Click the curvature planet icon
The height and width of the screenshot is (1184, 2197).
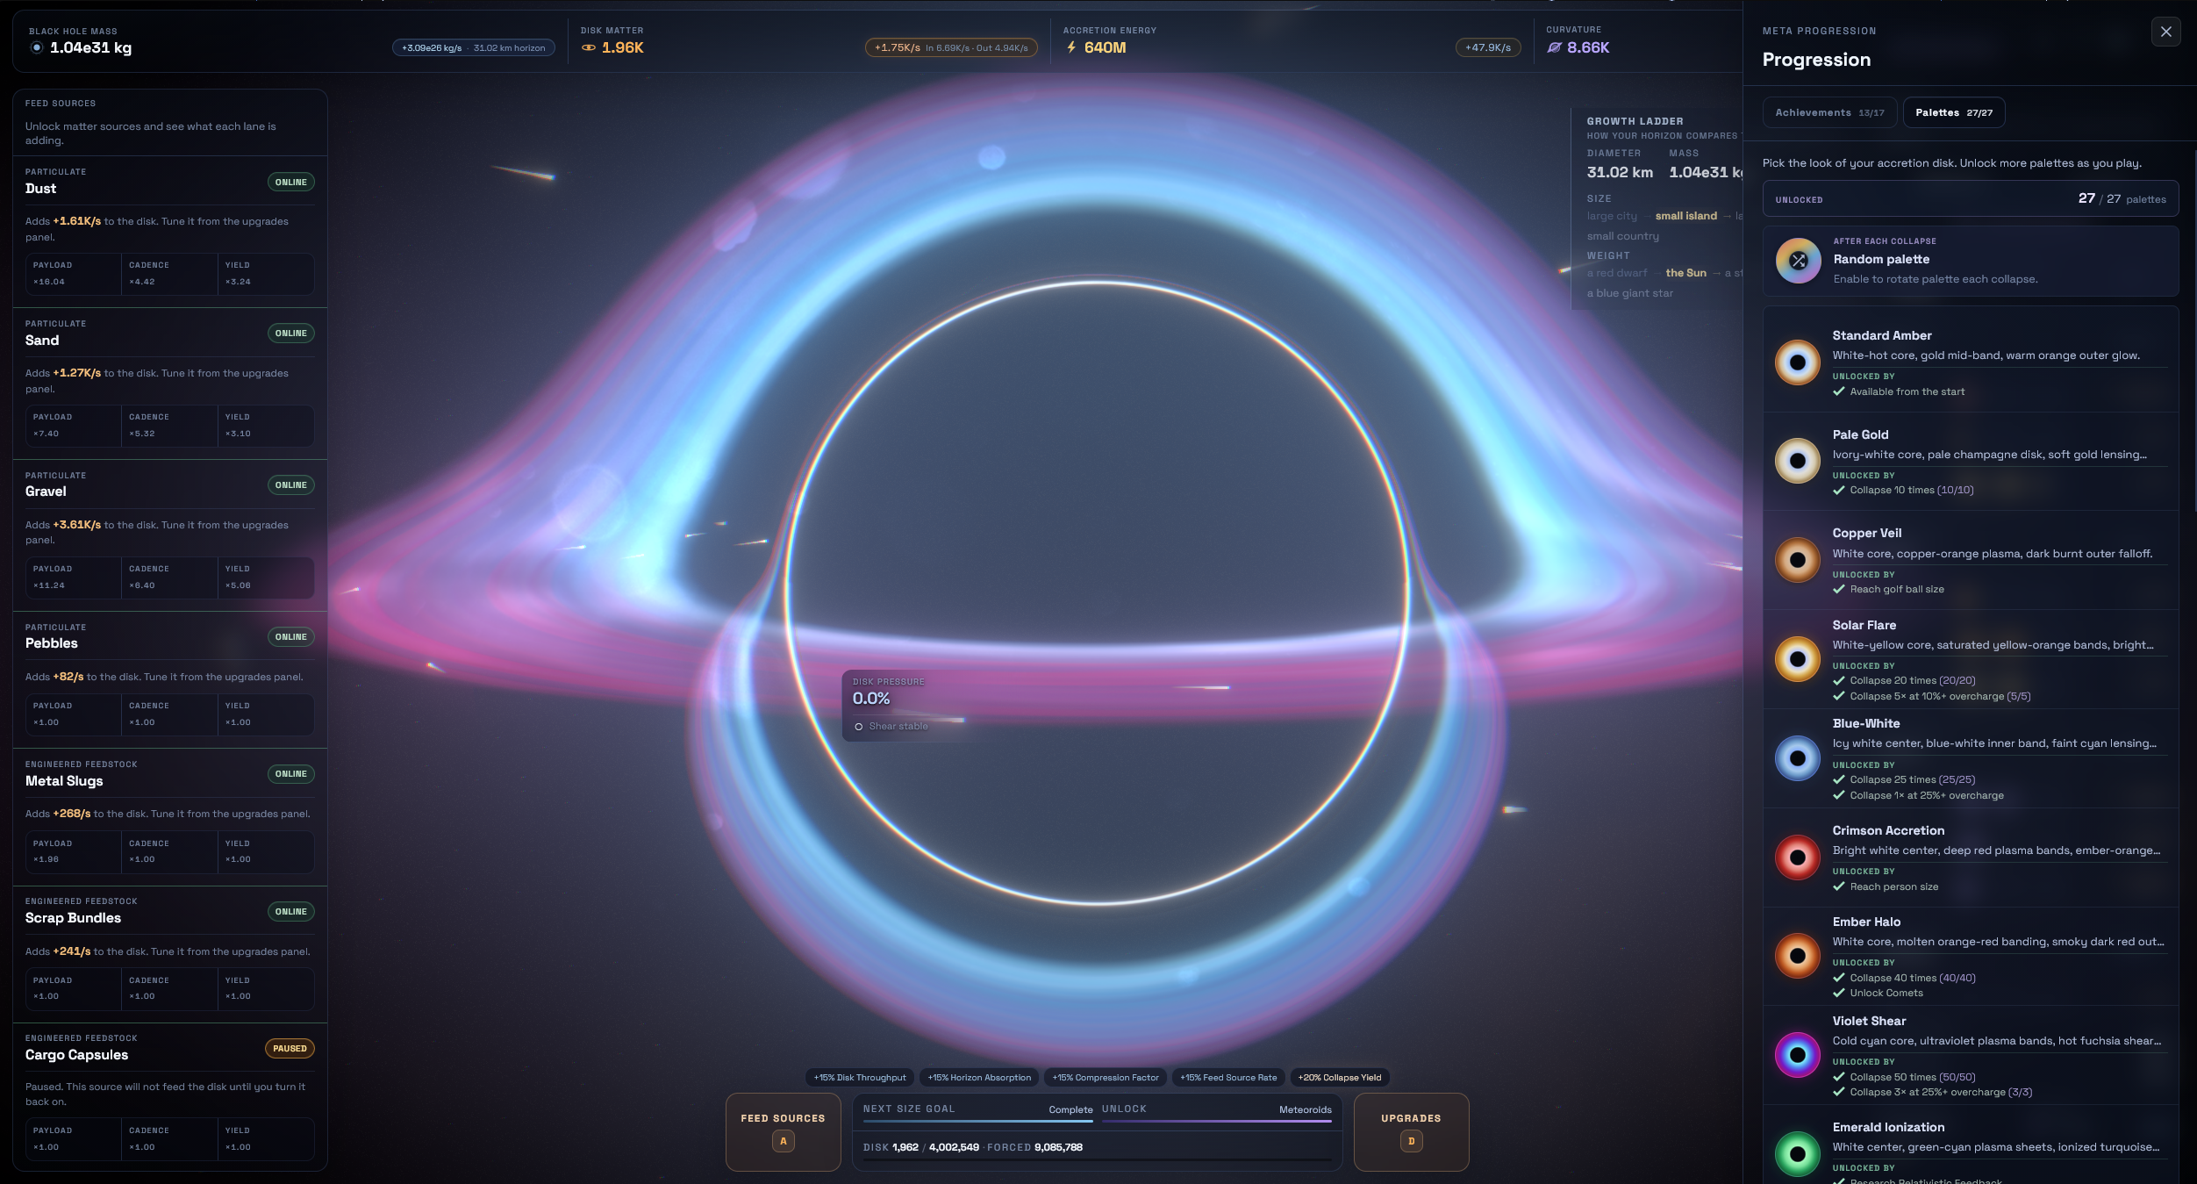pyautogui.click(x=1555, y=47)
